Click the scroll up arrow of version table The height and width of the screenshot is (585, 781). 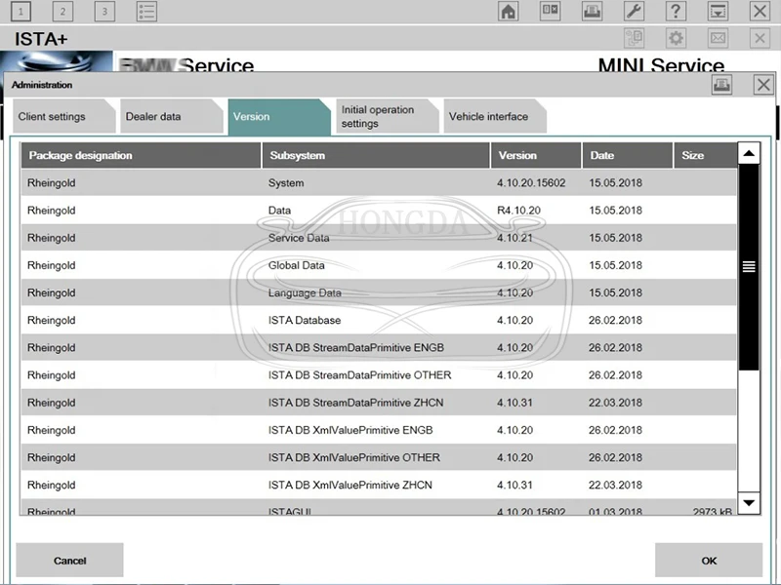(x=749, y=153)
